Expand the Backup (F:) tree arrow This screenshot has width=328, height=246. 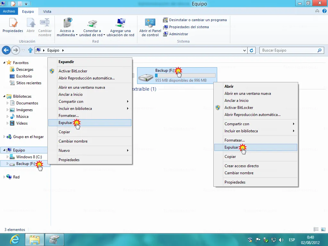pos(8,164)
